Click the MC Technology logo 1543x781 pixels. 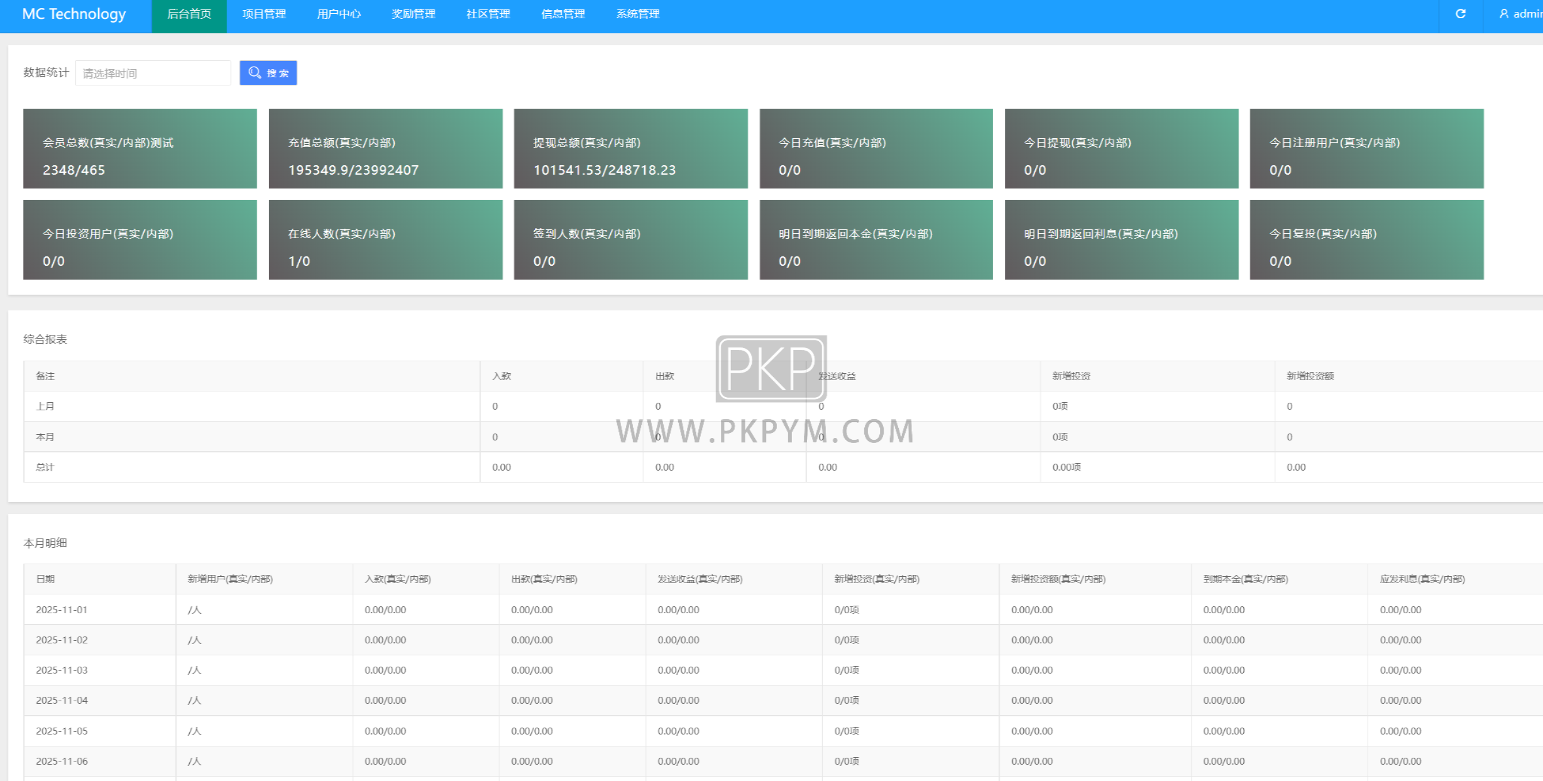point(74,14)
